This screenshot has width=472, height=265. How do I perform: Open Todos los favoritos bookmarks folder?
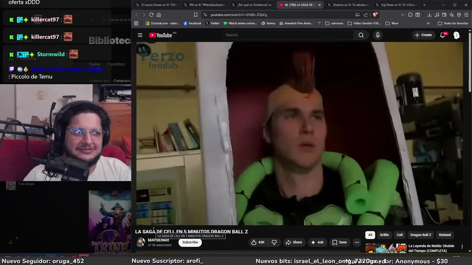click(x=453, y=23)
